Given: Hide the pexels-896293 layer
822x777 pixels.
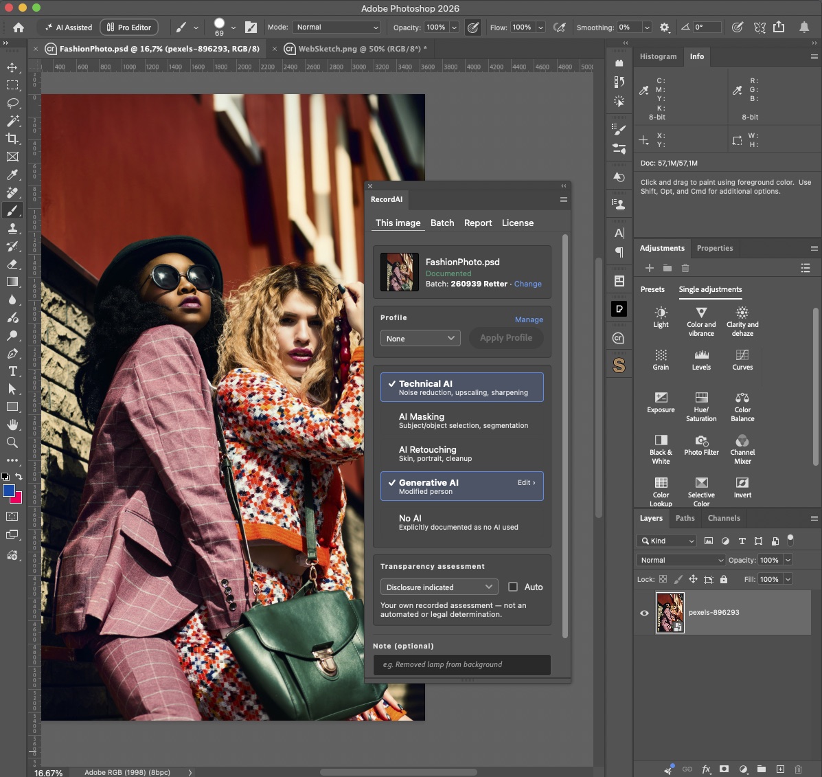Looking at the screenshot, I should 644,613.
